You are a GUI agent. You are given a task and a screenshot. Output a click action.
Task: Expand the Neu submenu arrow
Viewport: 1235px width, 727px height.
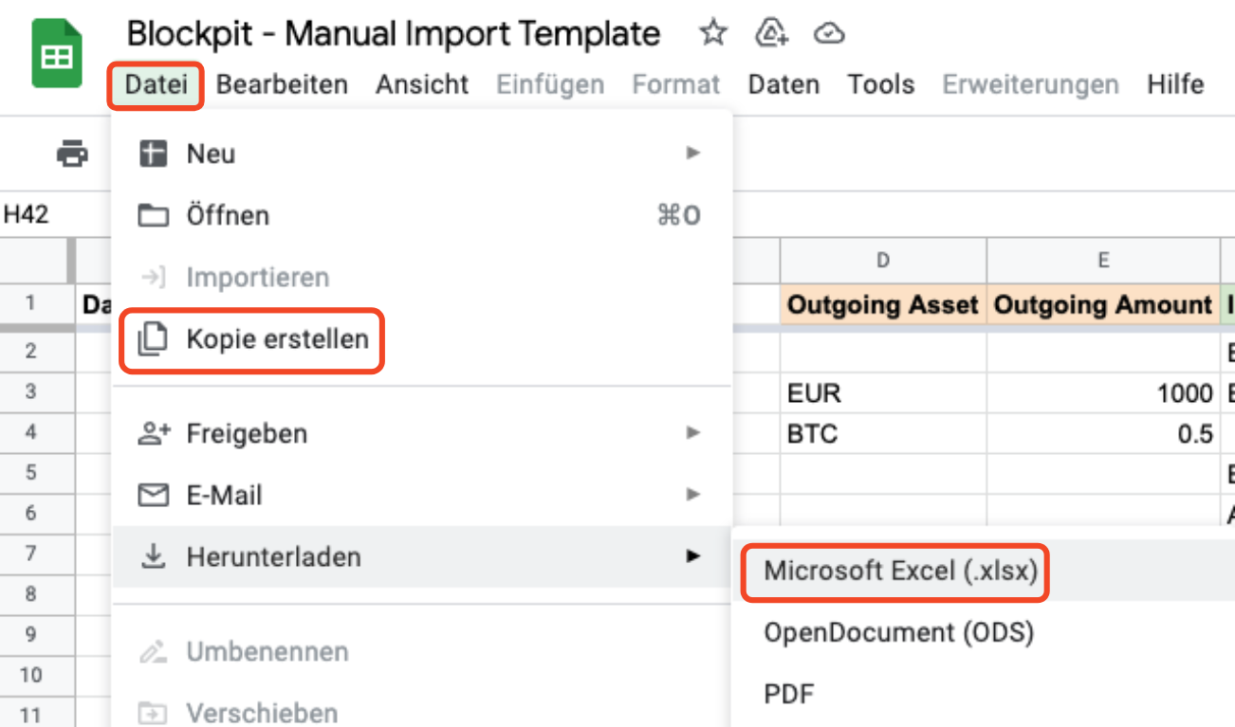693,153
